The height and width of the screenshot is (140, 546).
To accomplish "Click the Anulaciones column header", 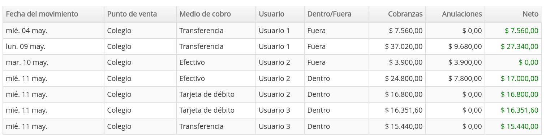I will pyautogui.click(x=455, y=14).
